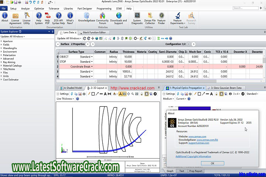Open support.zemax.com link
Screen dimensions: 266x177
[x=199, y=143]
